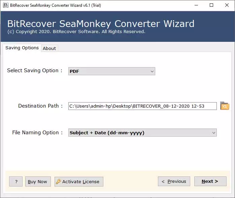Viewport: 235px width, 198px height.
Task: Click the copyright 2020 BitRecover text
Action: (x=76, y=32)
